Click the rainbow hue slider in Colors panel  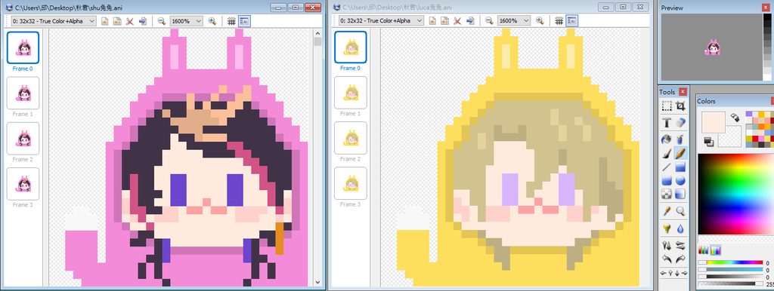click(731, 263)
